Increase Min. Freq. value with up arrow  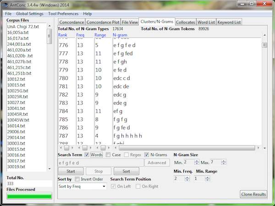[187, 177]
